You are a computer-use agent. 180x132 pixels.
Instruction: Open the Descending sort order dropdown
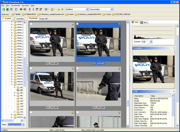tap(102, 9)
